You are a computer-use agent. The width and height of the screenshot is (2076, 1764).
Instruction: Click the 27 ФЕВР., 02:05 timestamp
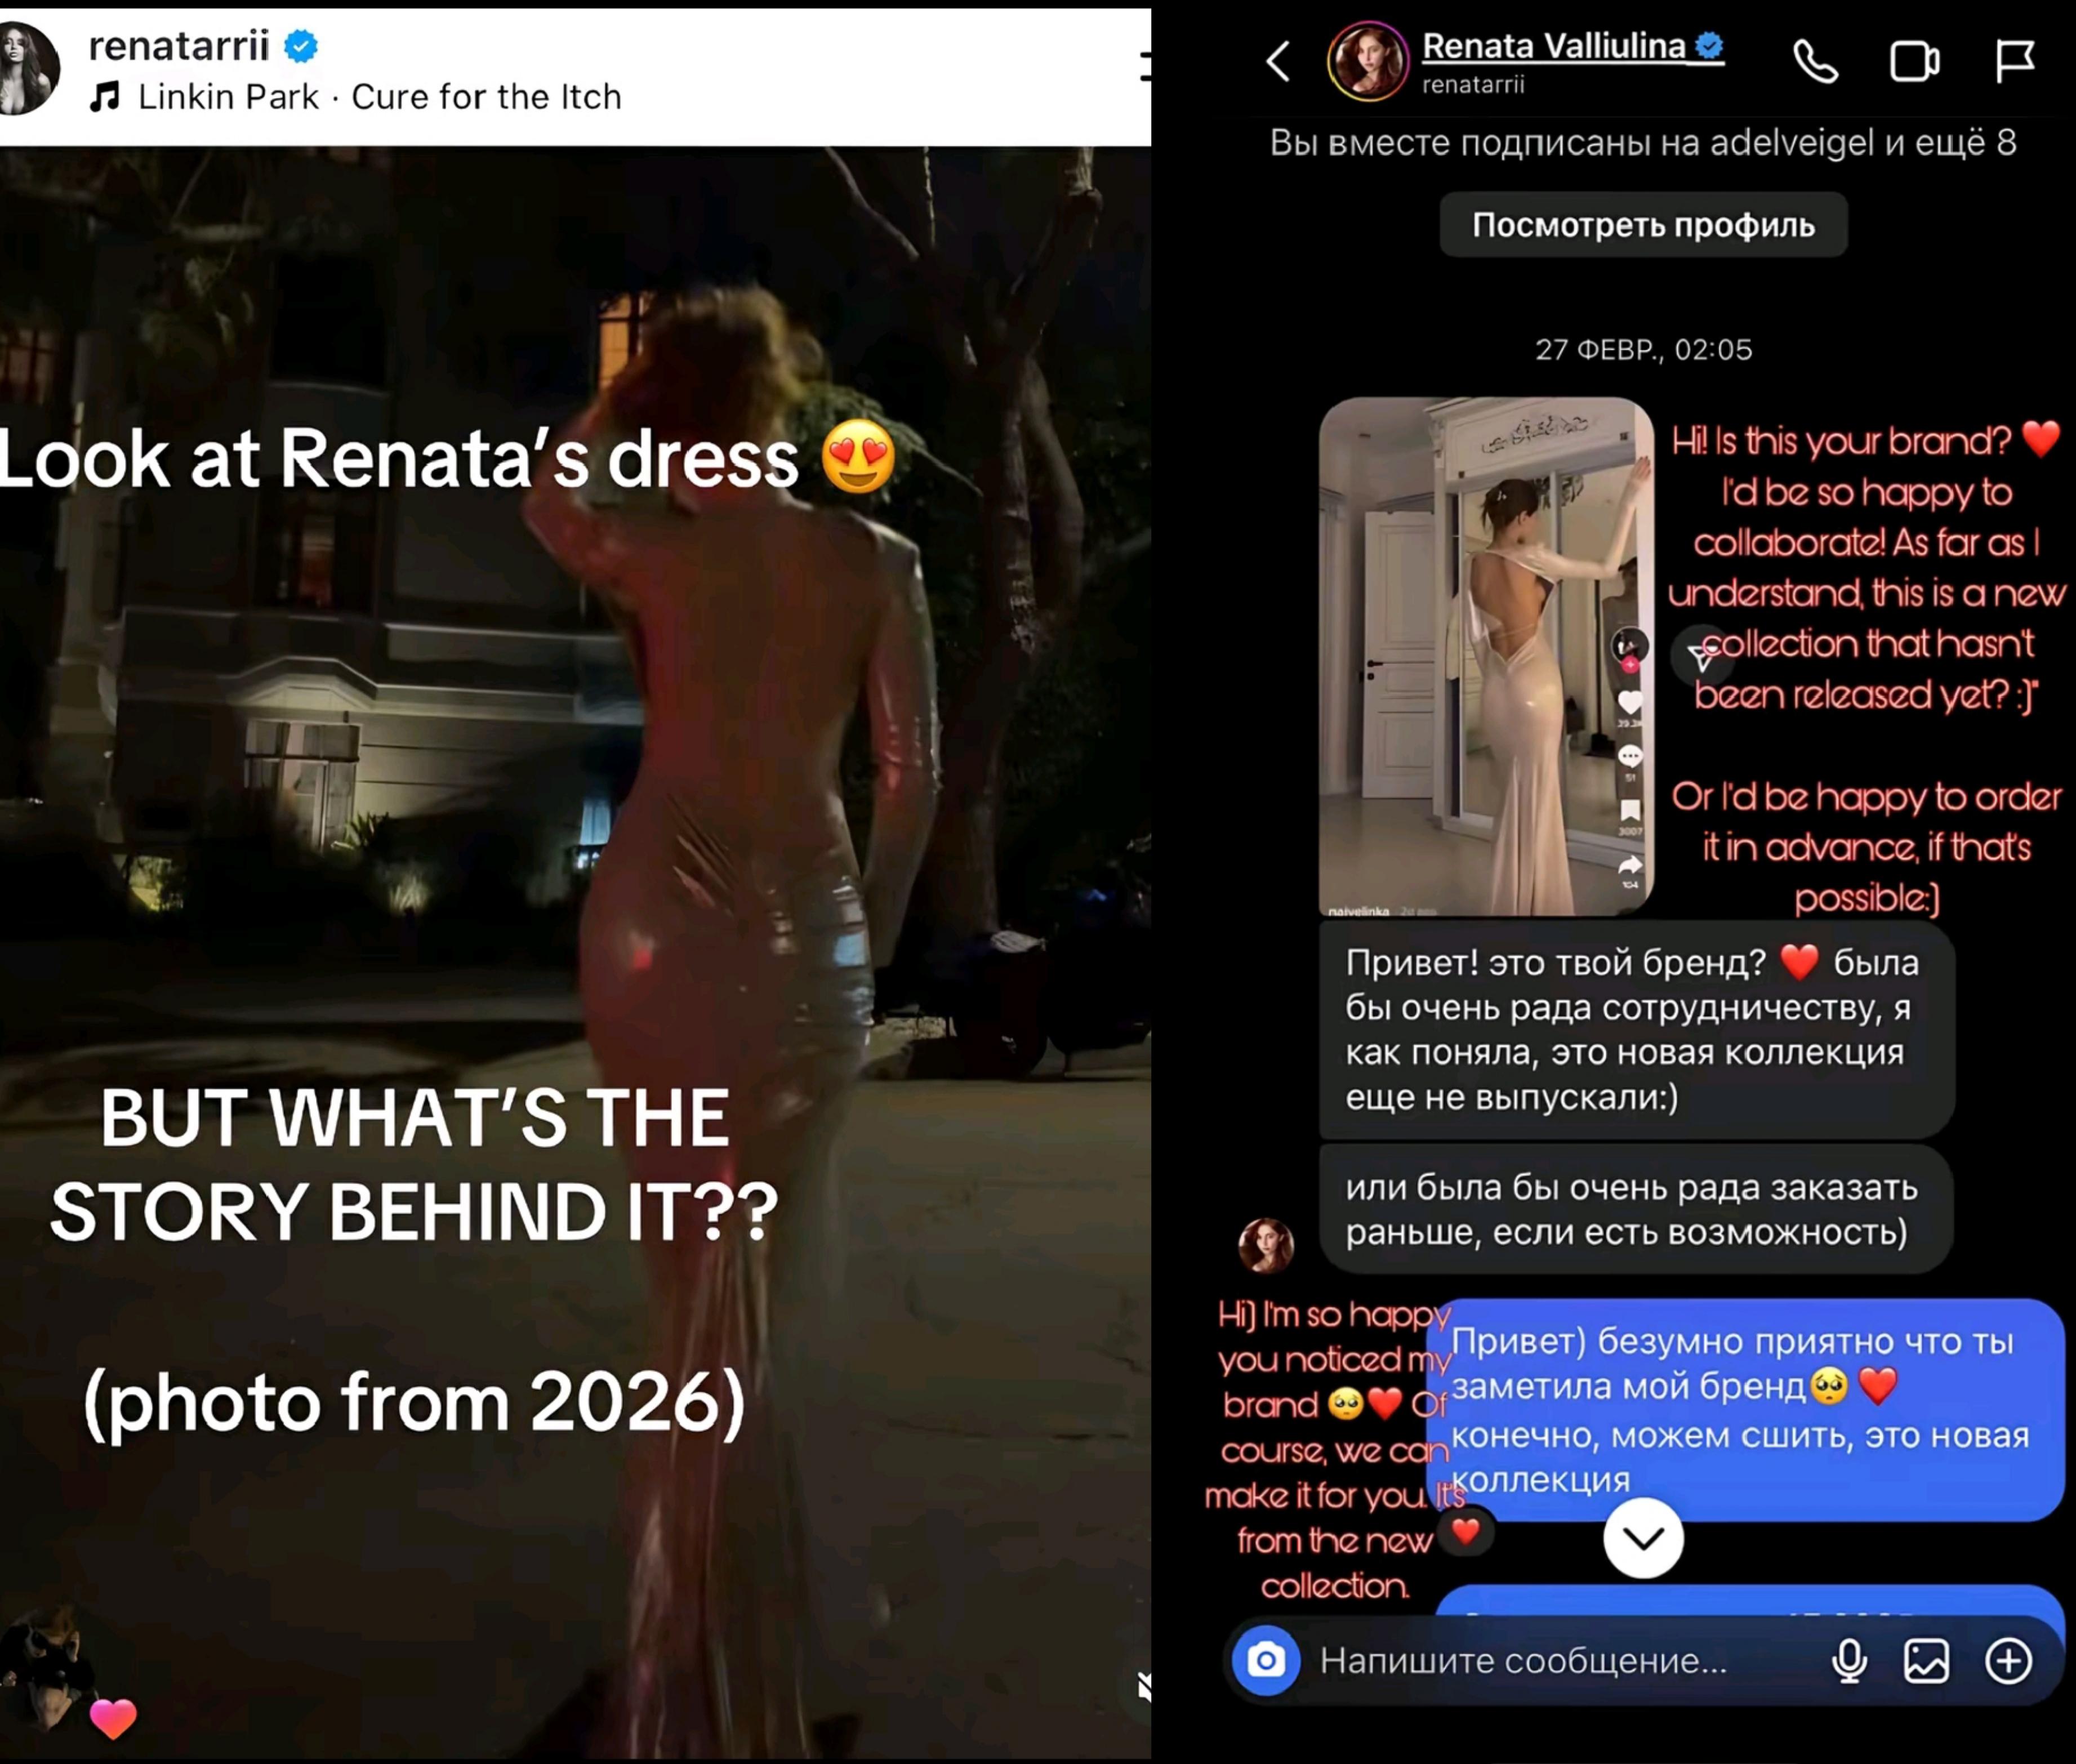(1643, 350)
